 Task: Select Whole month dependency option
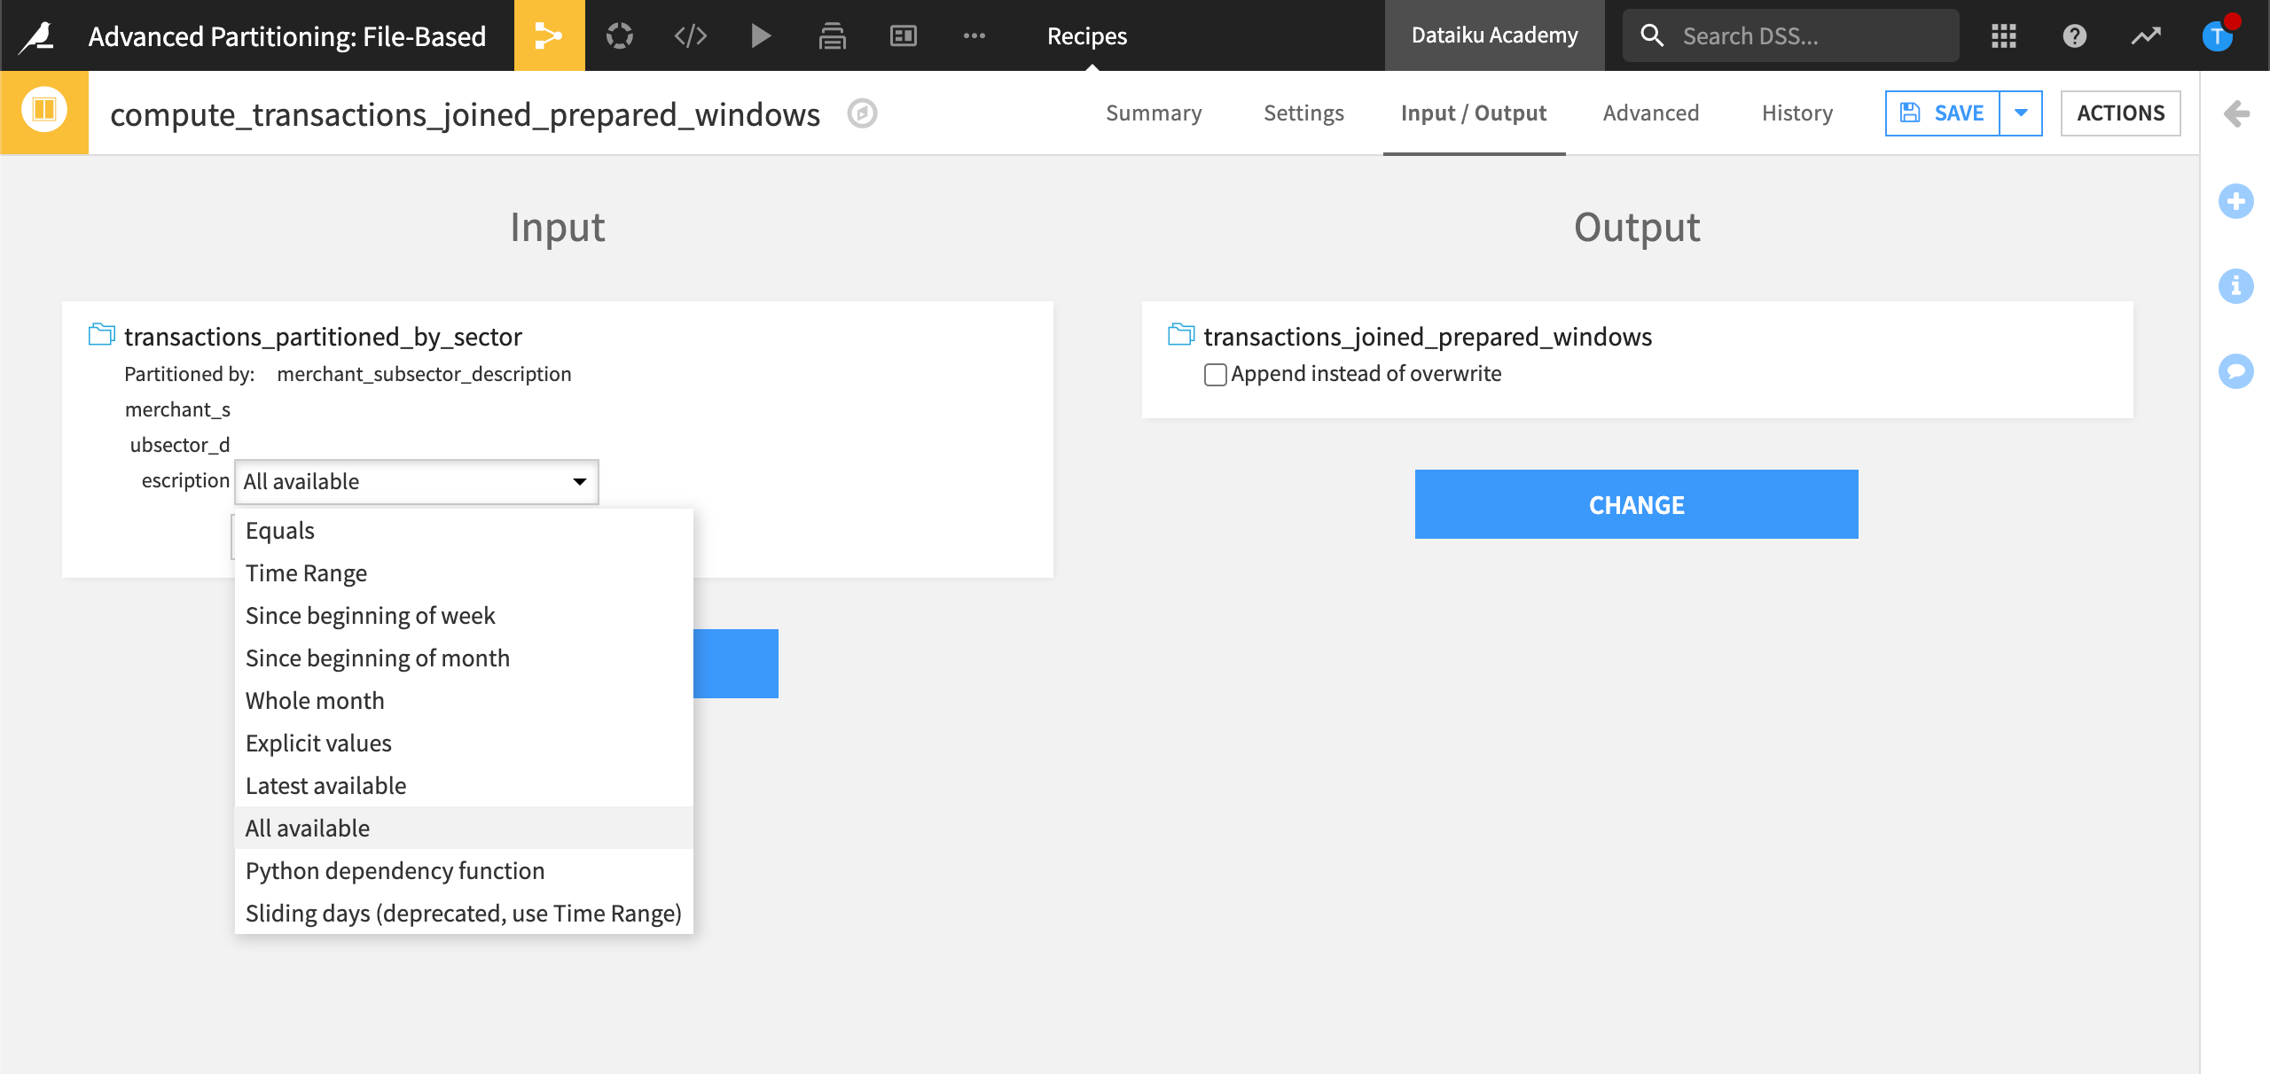[314, 700]
